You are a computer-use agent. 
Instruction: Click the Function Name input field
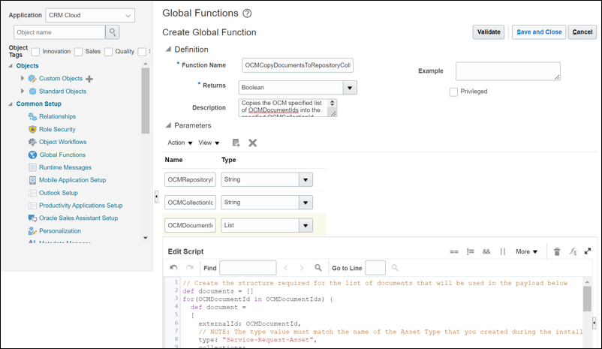coord(297,65)
